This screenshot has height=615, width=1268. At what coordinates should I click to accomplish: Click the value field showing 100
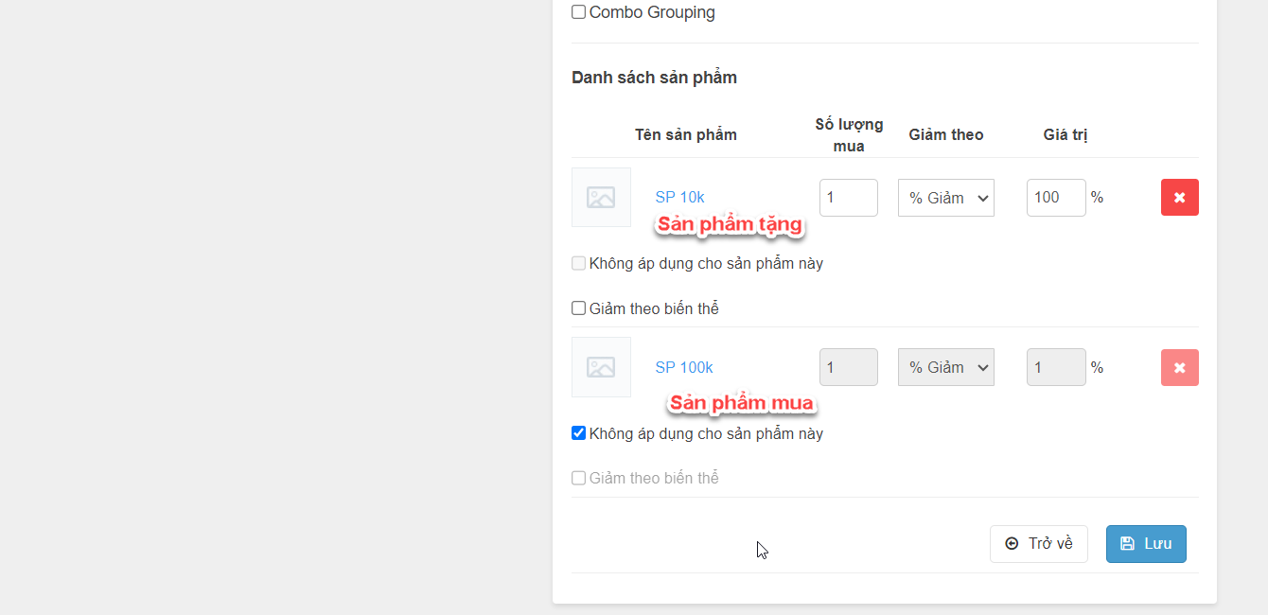(1055, 198)
